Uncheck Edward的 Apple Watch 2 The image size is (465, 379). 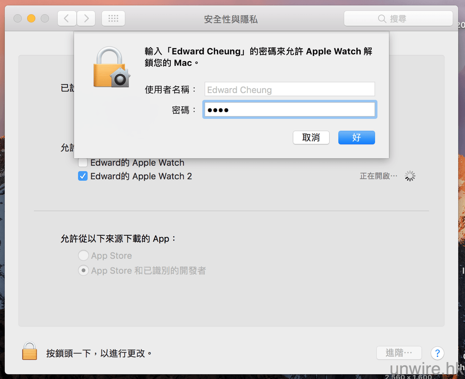[x=83, y=176]
